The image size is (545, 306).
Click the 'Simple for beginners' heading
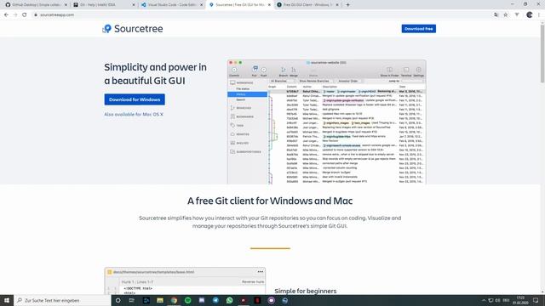click(x=305, y=291)
